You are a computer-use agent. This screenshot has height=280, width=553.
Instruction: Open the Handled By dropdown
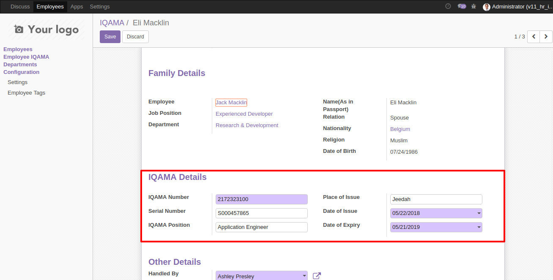(x=304, y=276)
